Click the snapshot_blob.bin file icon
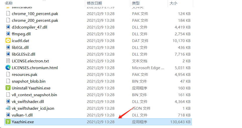Viewport: 242px width, 128px height. tap(8, 81)
